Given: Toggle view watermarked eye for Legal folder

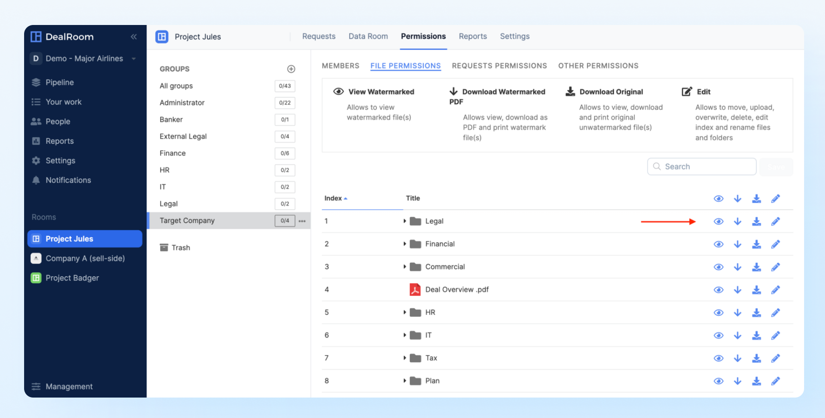Looking at the screenshot, I should click(718, 222).
